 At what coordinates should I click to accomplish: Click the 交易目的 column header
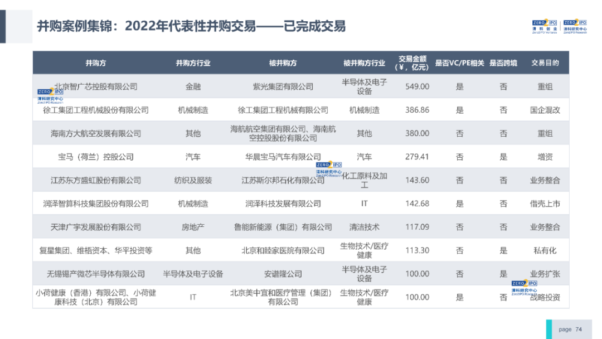click(545, 63)
